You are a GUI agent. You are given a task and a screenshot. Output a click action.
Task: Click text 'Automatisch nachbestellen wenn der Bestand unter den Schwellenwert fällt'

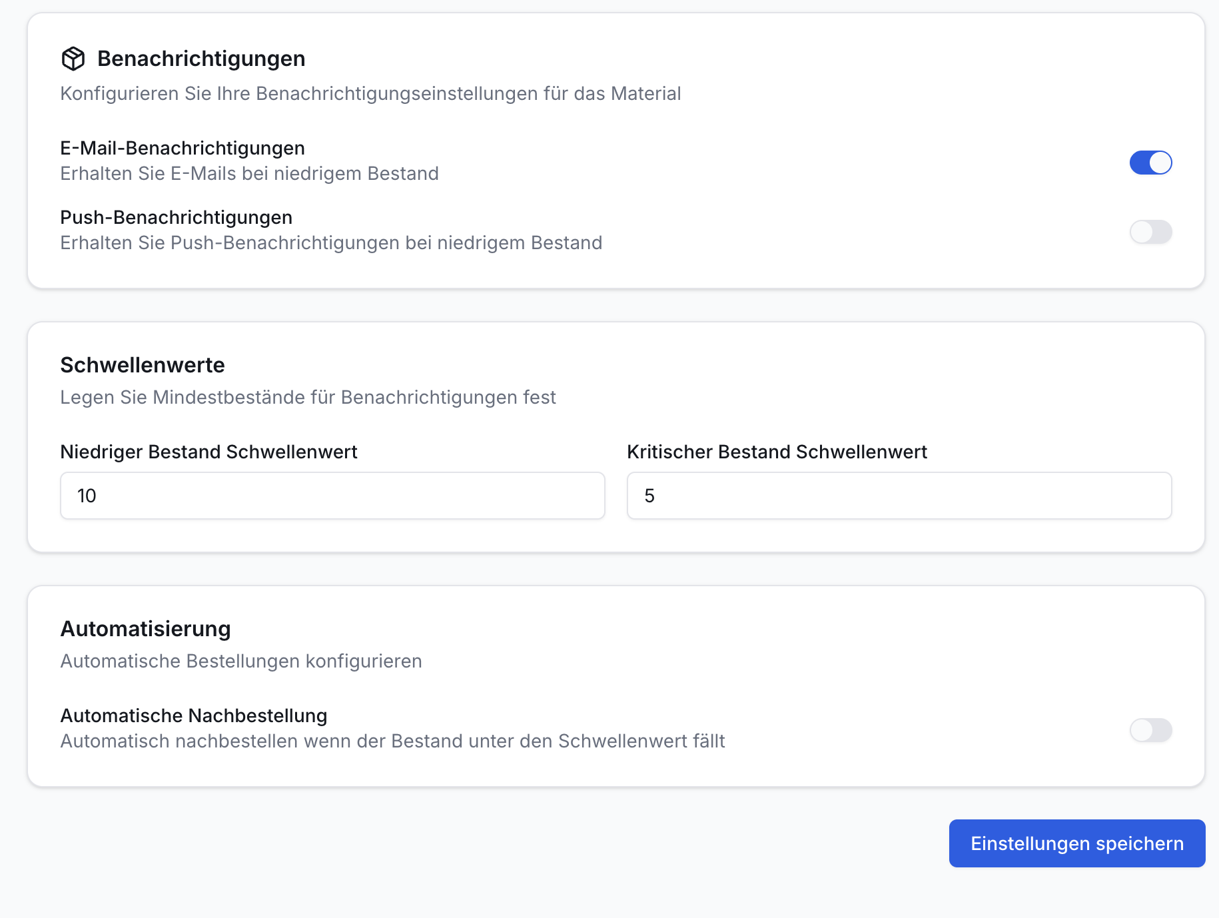click(393, 741)
